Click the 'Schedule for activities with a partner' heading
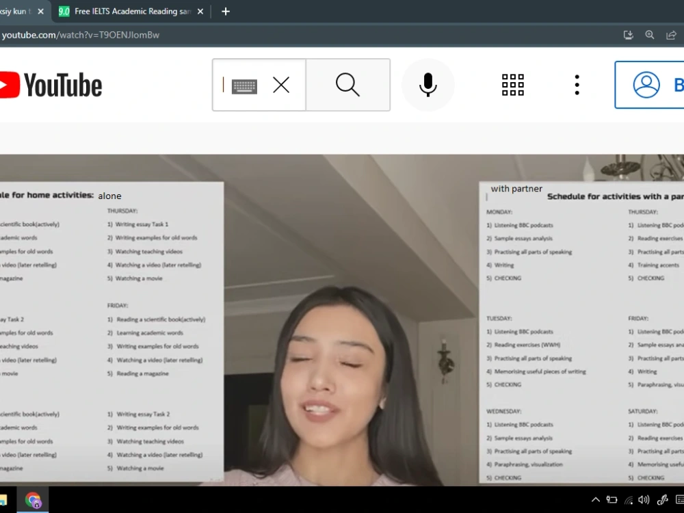684x513 pixels. tap(616, 197)
